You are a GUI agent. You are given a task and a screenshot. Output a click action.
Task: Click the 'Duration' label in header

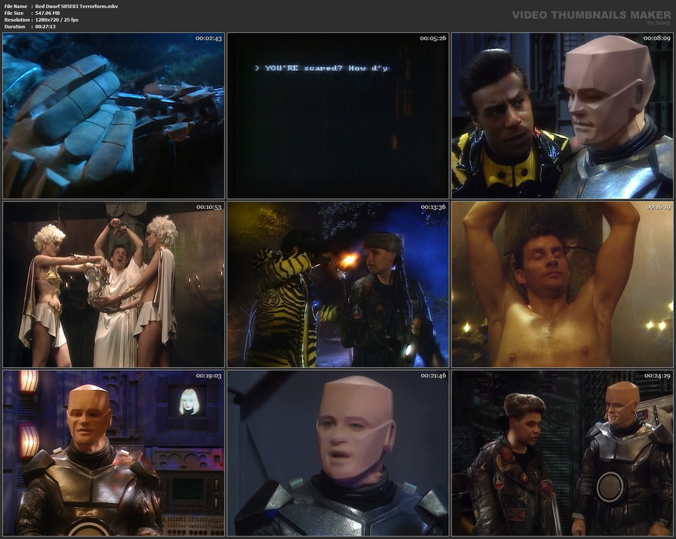click(15, 27)
